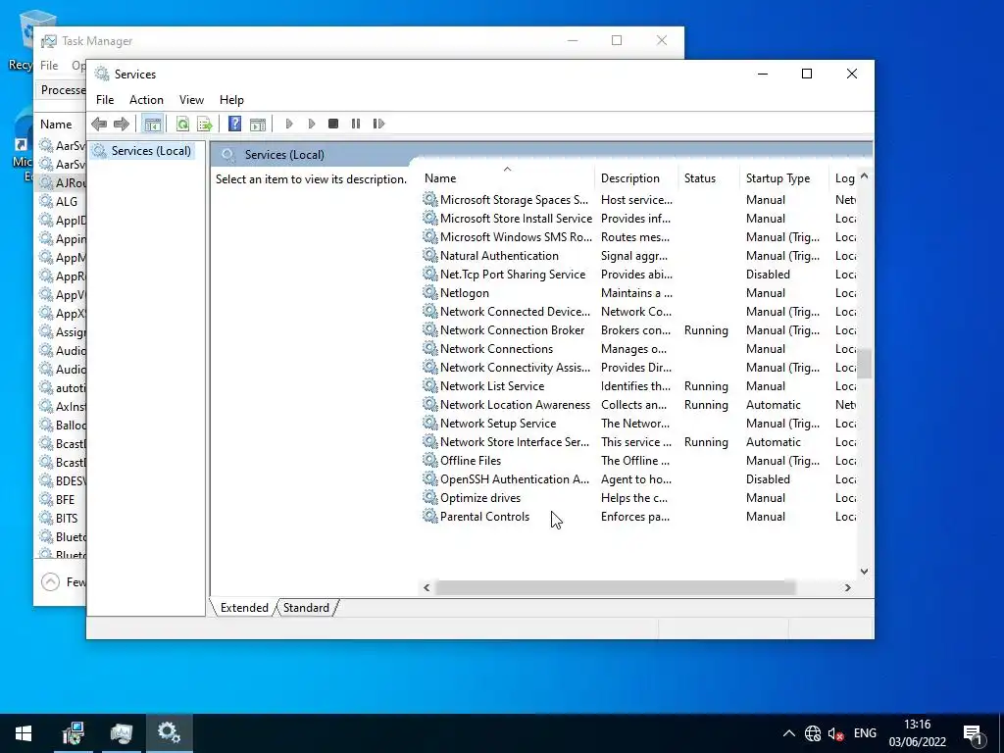Select Network Store Interface Service
Image resolution: width=1004 pixels, height=753 pixels.
tap(639, 442)
